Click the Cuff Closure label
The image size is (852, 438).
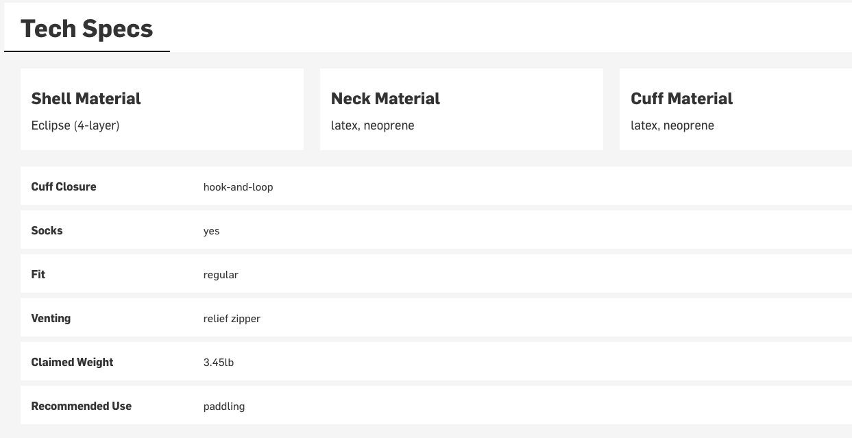(64, 186)
